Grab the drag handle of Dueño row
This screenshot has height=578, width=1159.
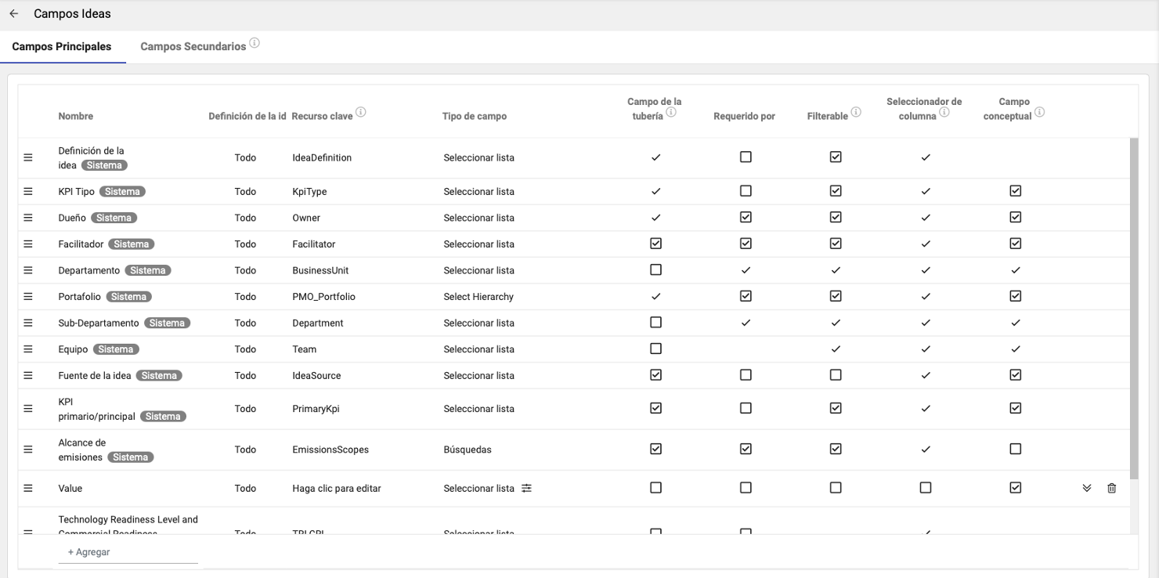pyautogui.click(x=28, y=218)
